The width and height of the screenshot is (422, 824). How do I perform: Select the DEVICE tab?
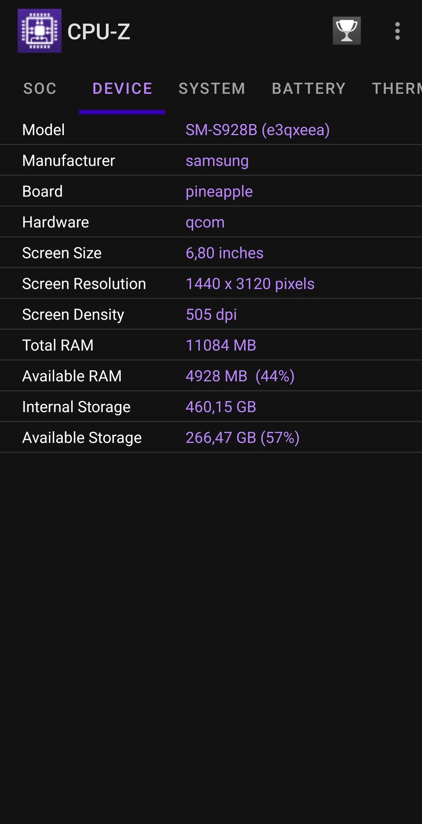(x=122, y=88)
